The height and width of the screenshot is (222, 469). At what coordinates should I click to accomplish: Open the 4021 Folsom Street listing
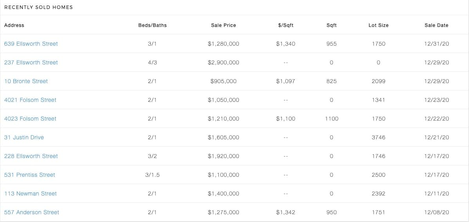[30, 100]
